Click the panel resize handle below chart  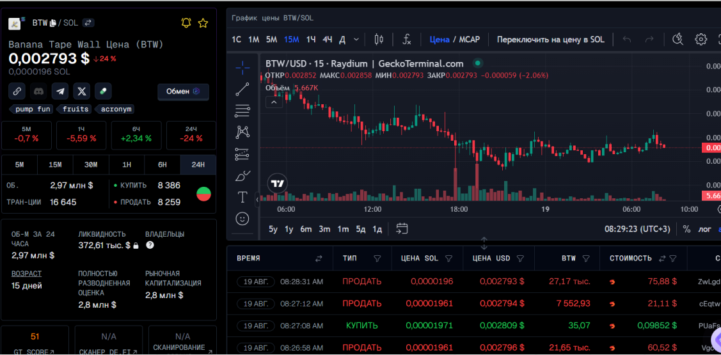pyautogui.click(x=484, y=243)
